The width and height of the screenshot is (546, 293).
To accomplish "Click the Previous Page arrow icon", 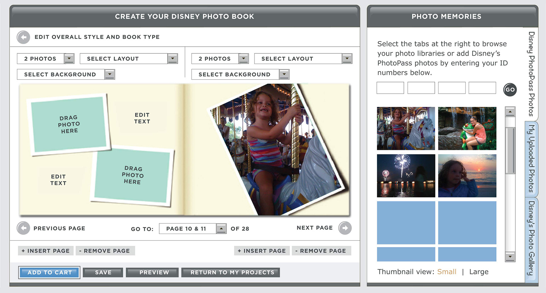I will click(x=23, y=228).
